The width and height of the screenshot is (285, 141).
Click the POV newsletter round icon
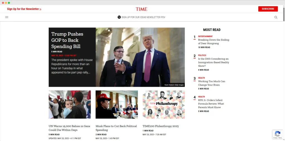click(x=119, y=17)
